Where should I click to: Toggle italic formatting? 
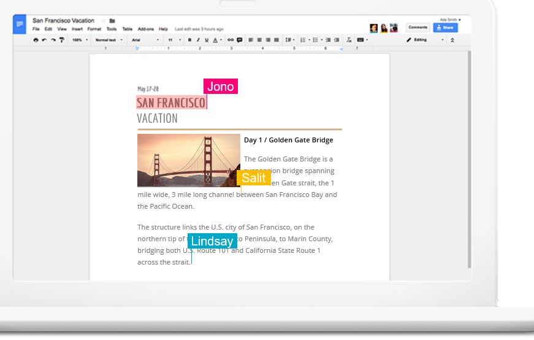pyautogui.click(x=198, y=40)
